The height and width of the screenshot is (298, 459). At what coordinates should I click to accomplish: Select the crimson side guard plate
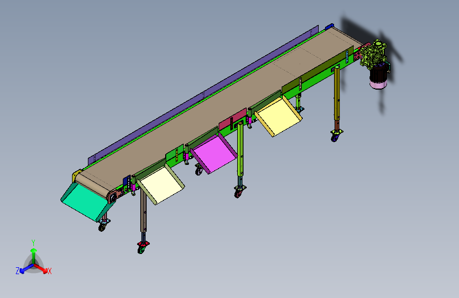click(x=233, y=119)
